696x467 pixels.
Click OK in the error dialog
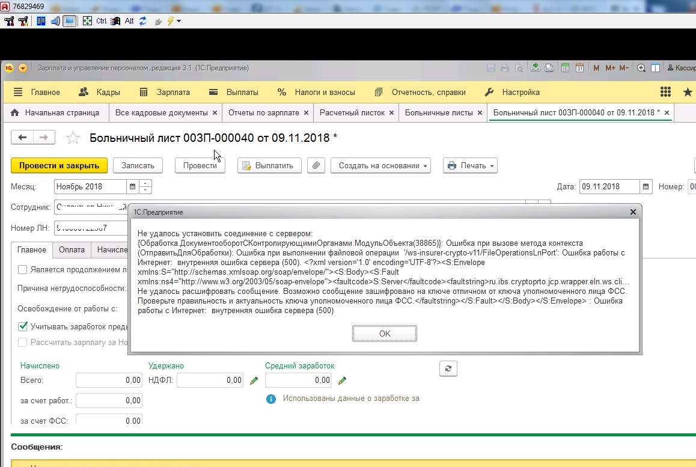coord(385,334)
